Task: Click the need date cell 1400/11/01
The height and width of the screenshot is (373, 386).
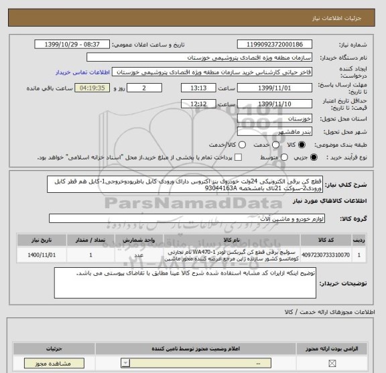Action: pos(42,255)
